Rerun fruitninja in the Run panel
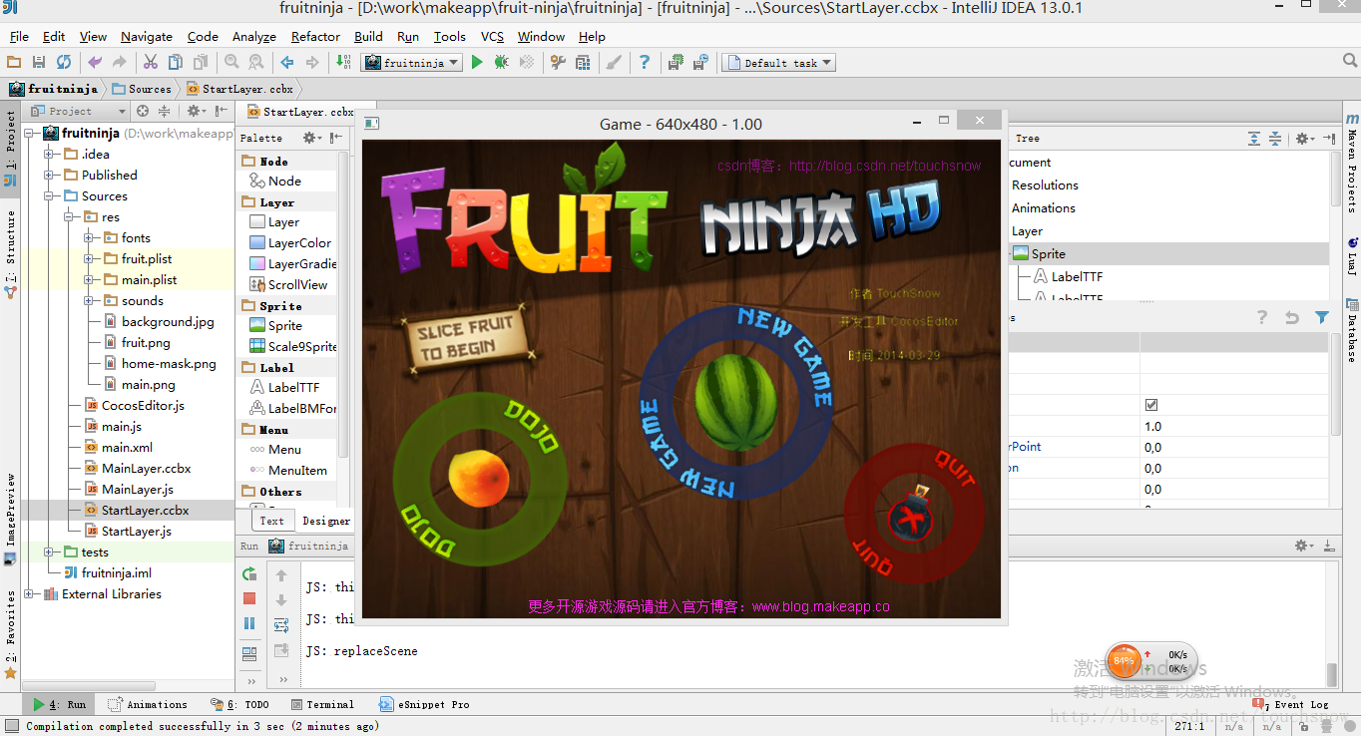The height and width of the screenshot is (736, 1361). [249, 574]
